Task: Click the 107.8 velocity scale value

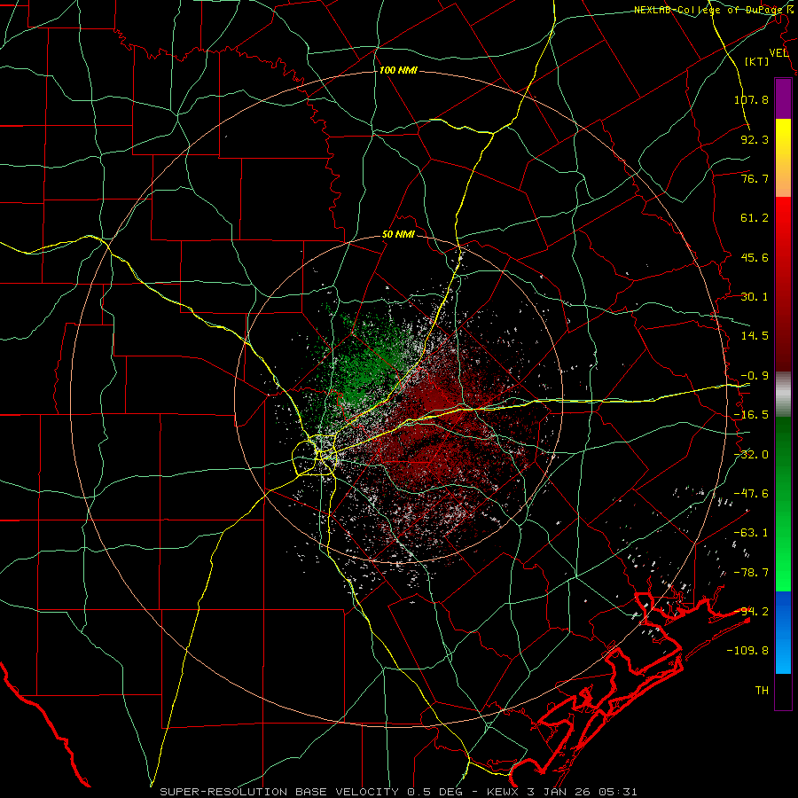Action: click(751, 99)
